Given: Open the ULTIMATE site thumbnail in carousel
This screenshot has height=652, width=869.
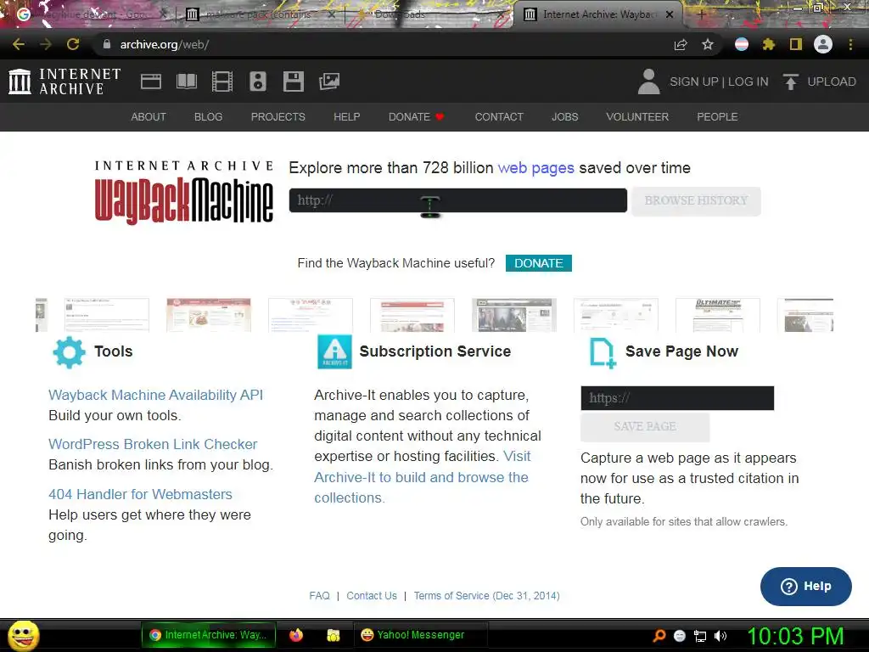Looking at the screenshot, I should [x=718, y=315].
